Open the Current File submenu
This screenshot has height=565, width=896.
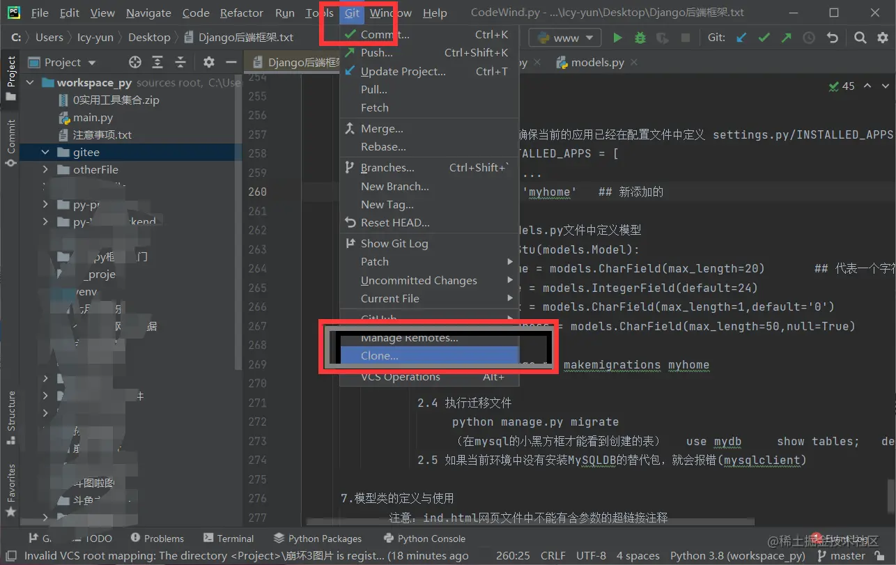[429, 298]
